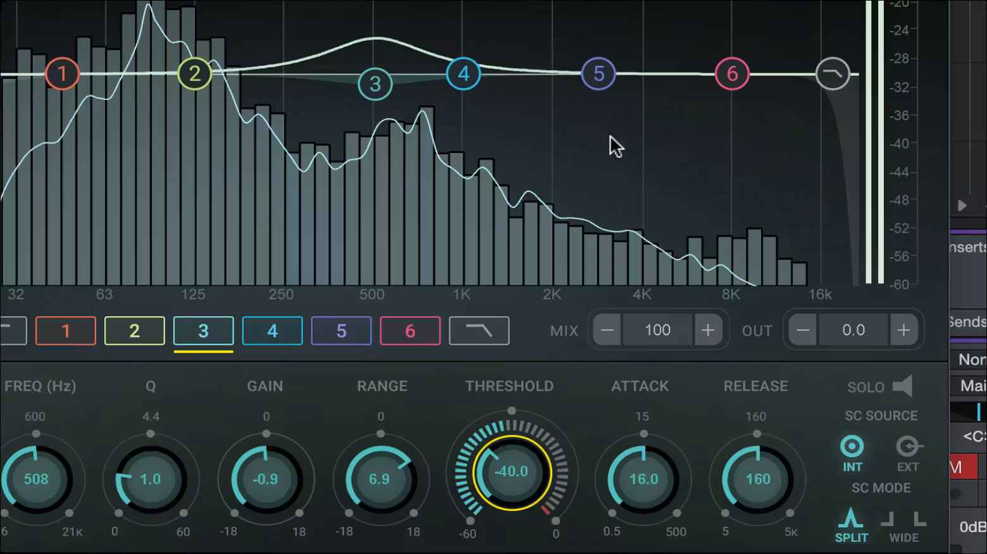Toggle the Solo speaker icon

(902, 386)
